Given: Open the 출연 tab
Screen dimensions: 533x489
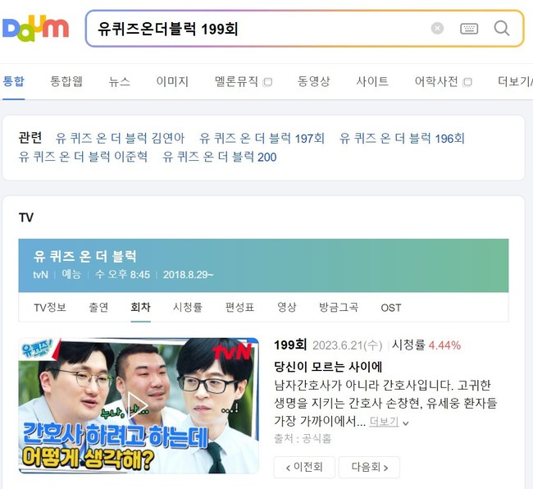Looking at the screenshot, I should pos(98,308).
